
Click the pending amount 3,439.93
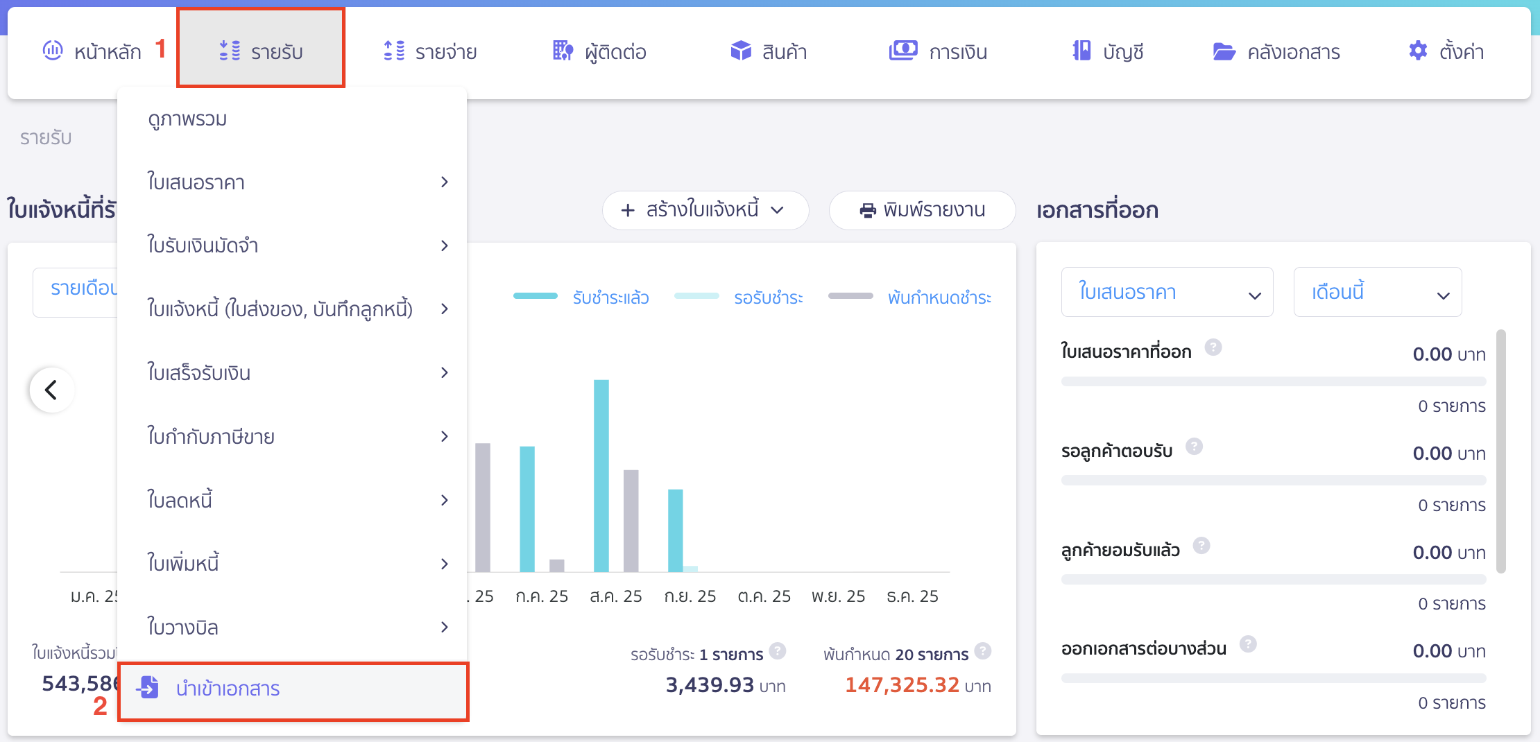click(710, 685)
